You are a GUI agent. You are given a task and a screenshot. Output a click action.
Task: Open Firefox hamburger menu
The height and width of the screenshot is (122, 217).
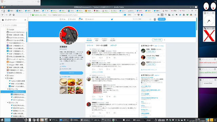(195, 15)
